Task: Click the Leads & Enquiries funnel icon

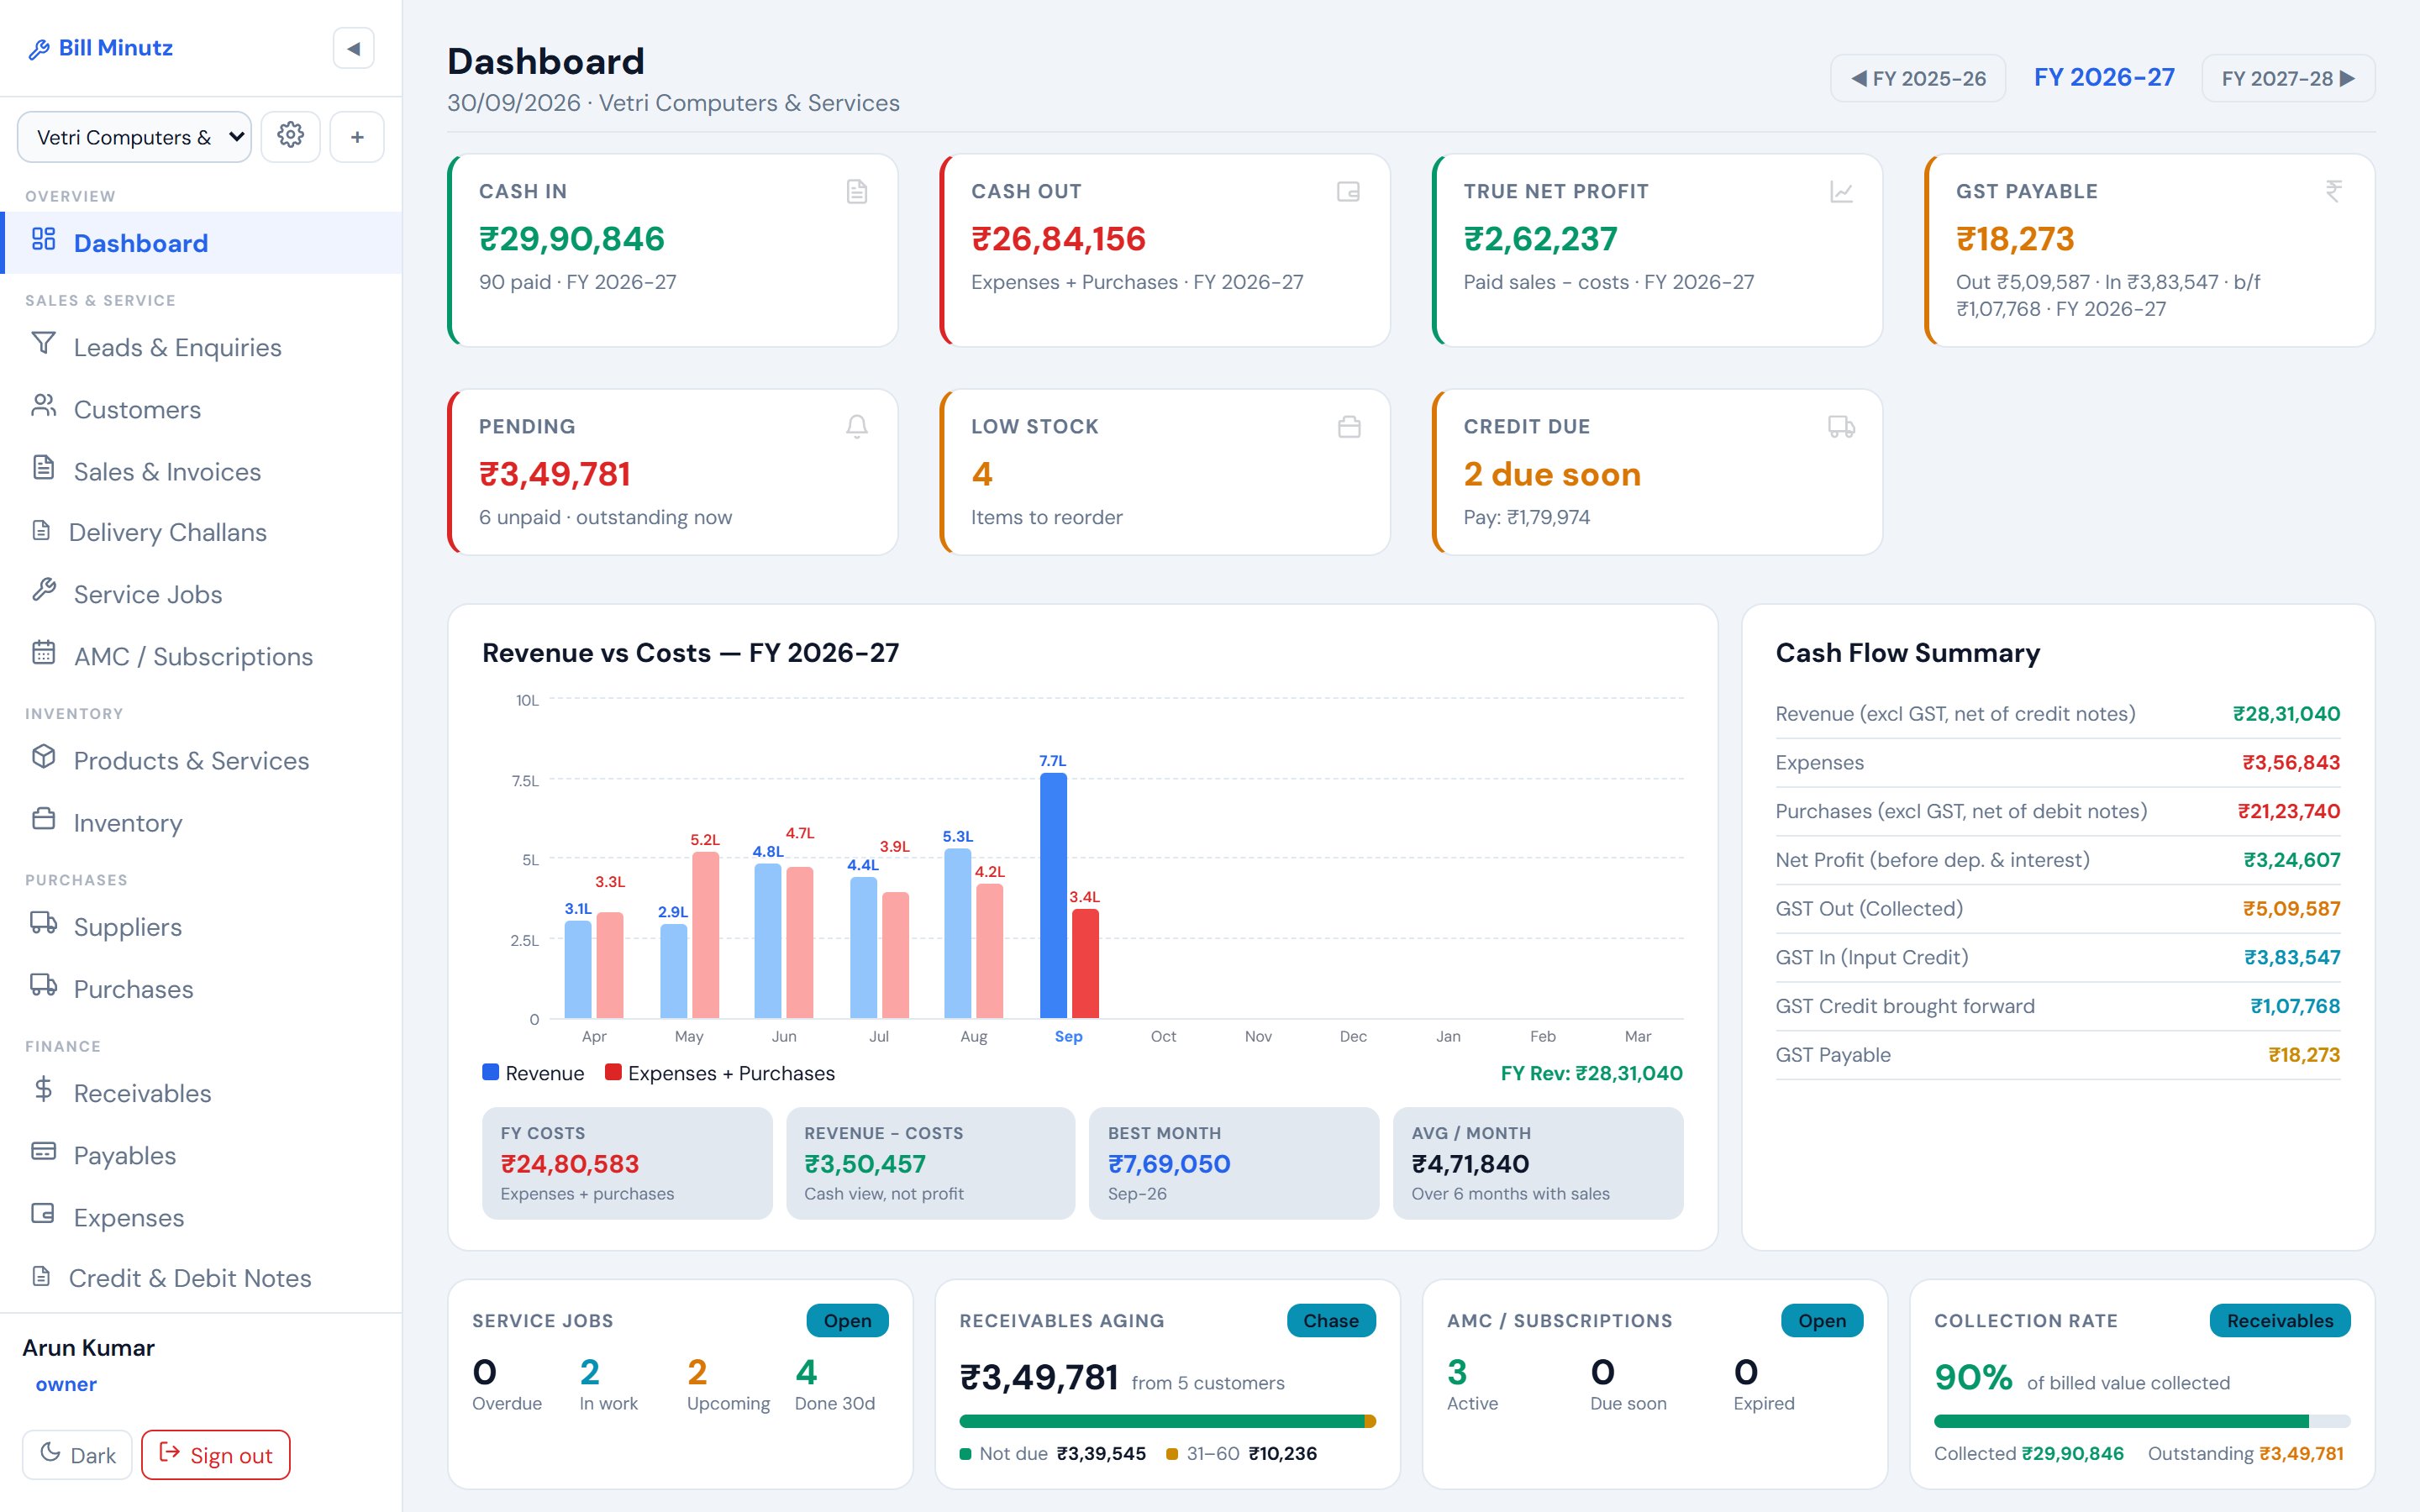Action: coord(44,343)
